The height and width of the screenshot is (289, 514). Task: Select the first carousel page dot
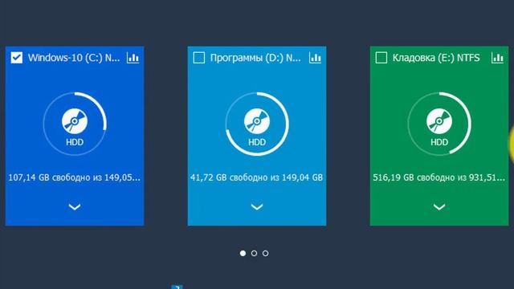click(x=243, y=254)
